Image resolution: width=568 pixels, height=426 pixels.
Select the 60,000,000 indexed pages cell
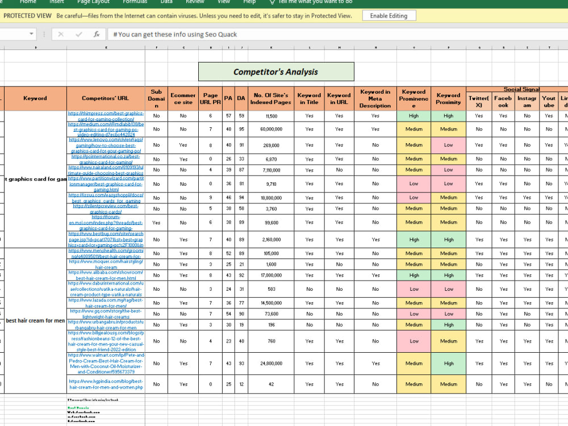point(271,130)
